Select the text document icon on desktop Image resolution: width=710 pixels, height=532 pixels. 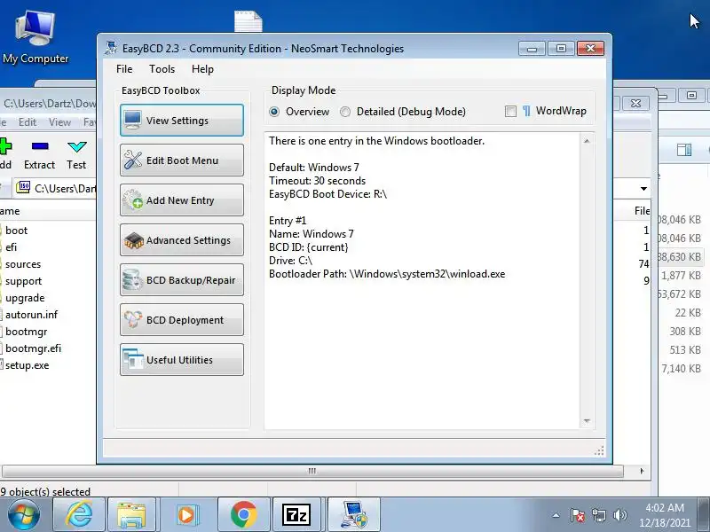coord(248,21)
